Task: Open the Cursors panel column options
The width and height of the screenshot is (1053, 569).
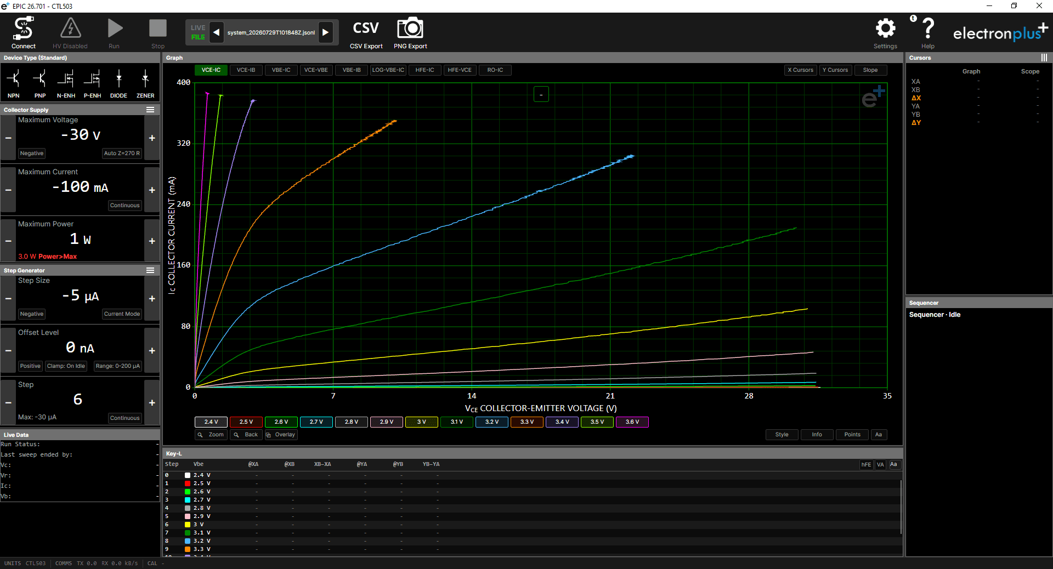Action: point(1044,58)
